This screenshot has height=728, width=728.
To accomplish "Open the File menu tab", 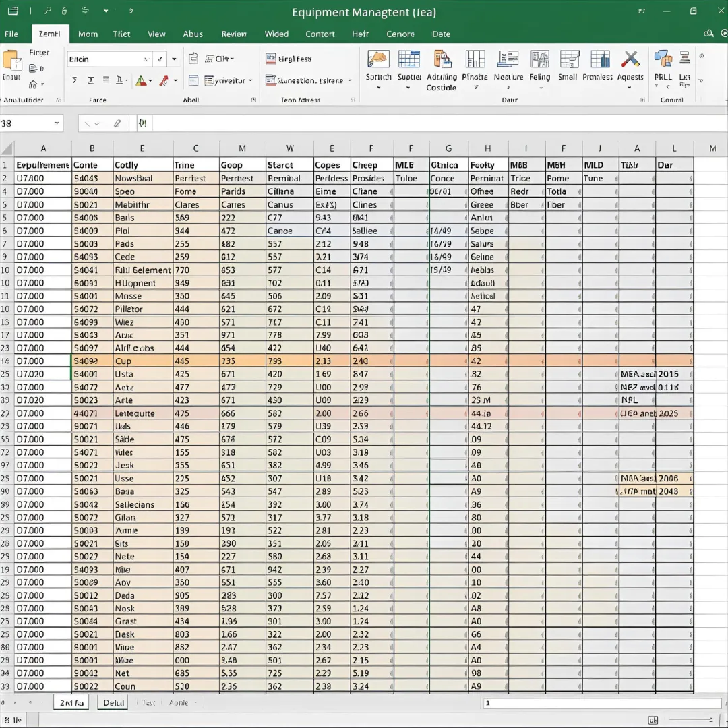I will [11, 34].
